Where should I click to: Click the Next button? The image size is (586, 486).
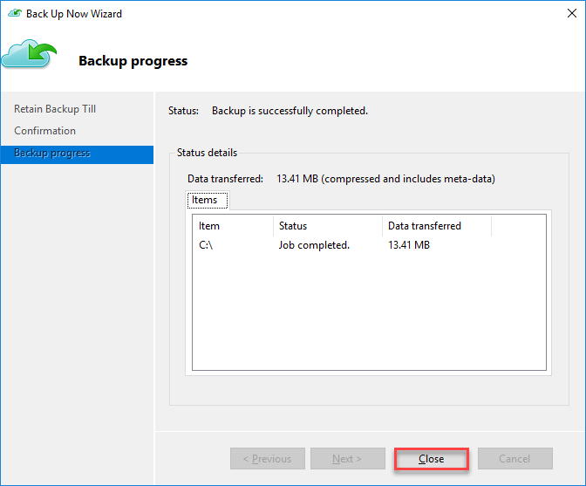pyautogui.click(x=347, y=459)
